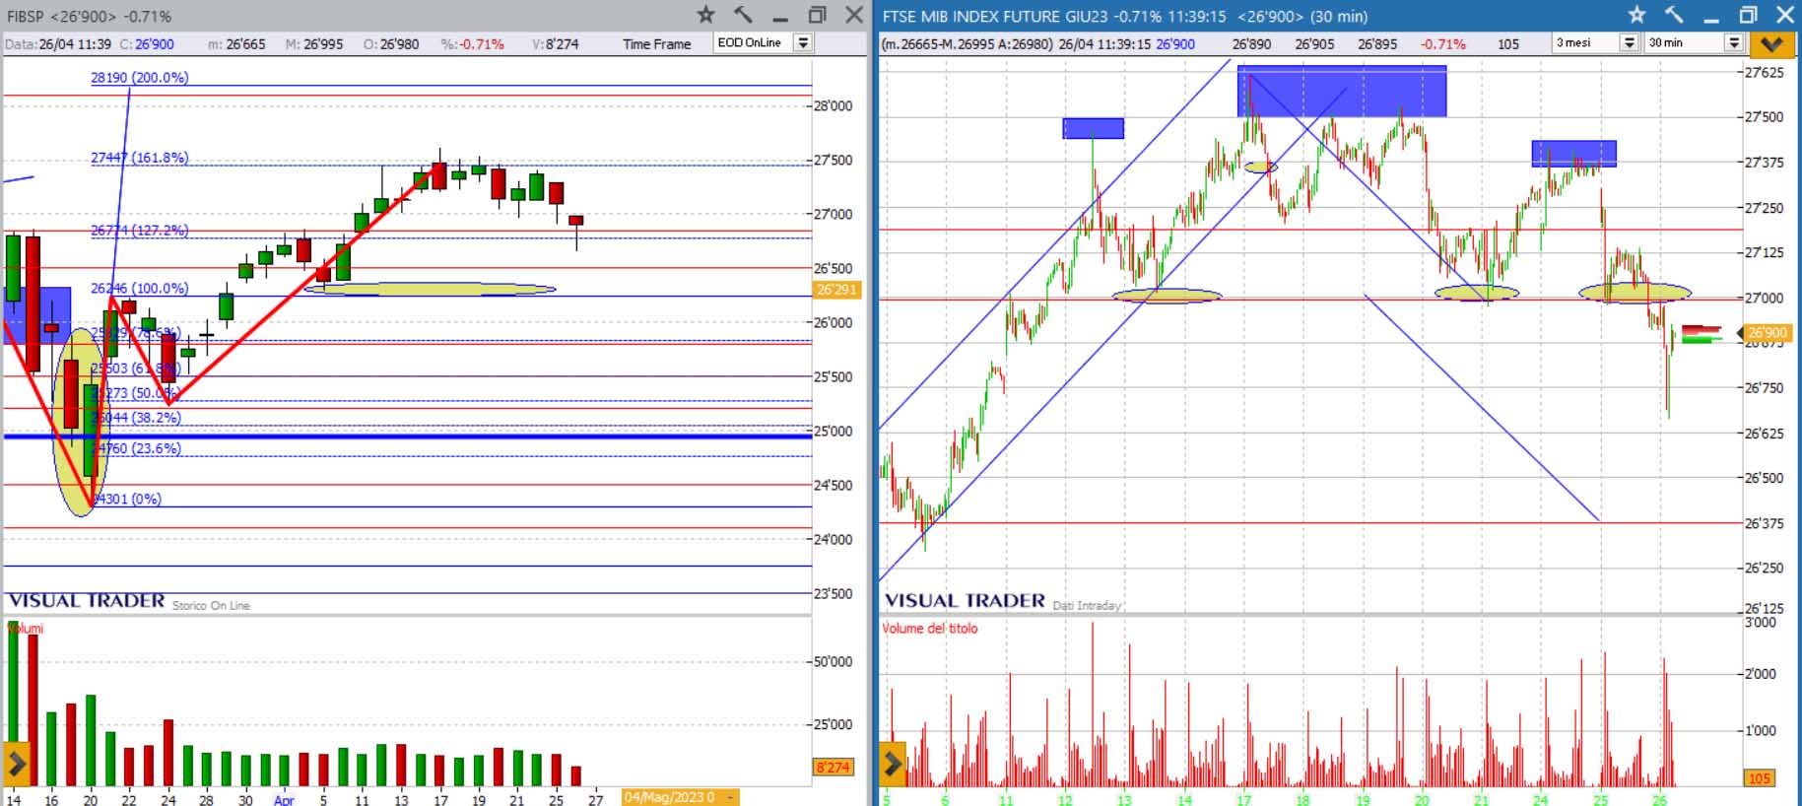The height and width of the screenshot is (806, 1802).
Task: Open the hammer tools icon in FTSE MIB window
Action: pos(1674,15)
